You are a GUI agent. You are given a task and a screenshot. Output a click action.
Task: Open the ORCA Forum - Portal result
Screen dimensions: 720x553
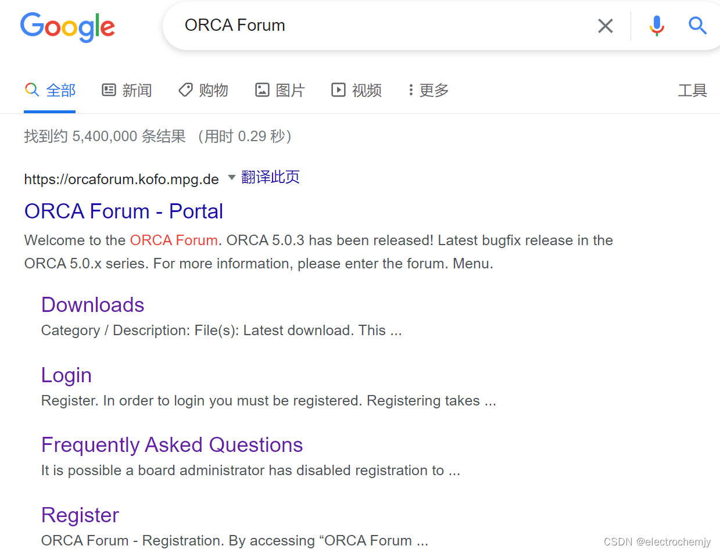coord(123,211)
